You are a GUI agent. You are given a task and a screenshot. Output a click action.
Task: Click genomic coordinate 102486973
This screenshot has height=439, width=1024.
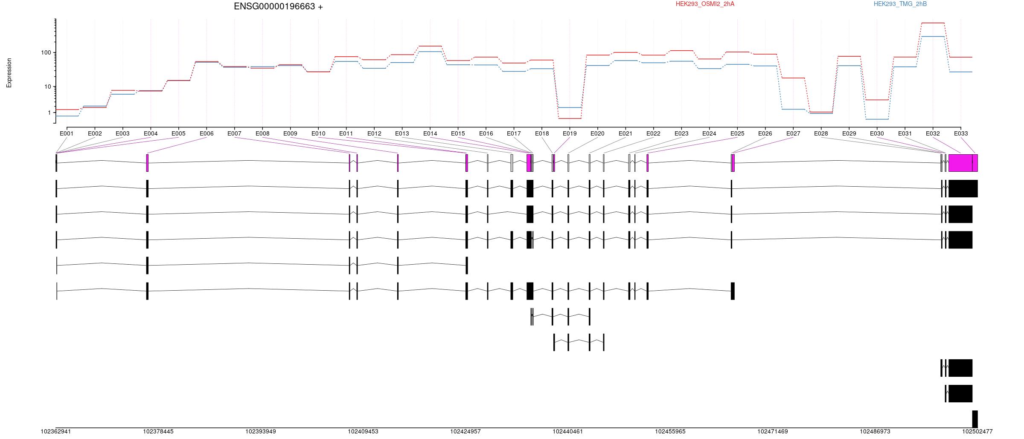pyautogui.click(x=875, y=432)
